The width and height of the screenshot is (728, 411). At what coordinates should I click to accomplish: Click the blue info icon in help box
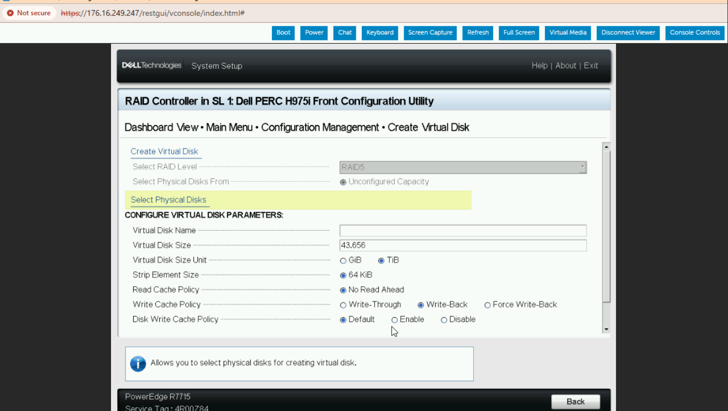click(138, 363)
